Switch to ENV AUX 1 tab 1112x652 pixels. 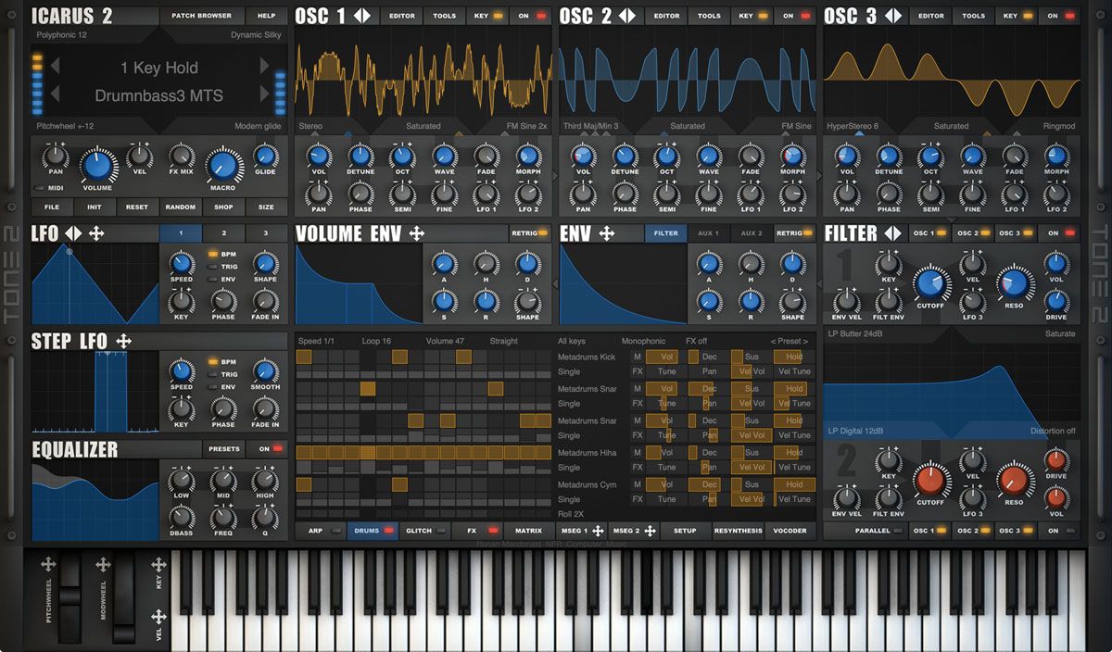[708, 233]
